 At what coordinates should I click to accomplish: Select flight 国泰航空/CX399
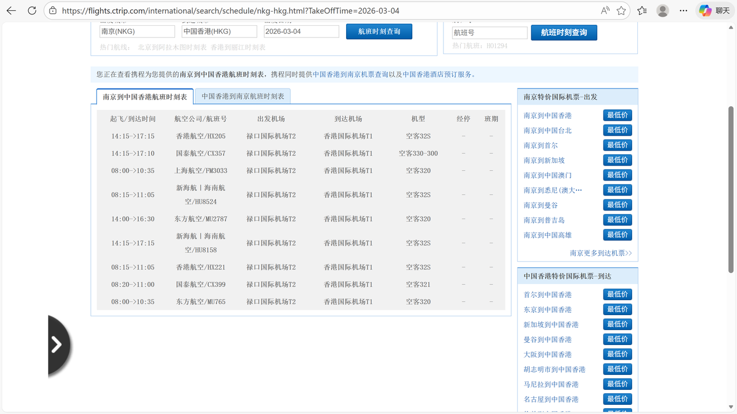(x=201, y=285)
